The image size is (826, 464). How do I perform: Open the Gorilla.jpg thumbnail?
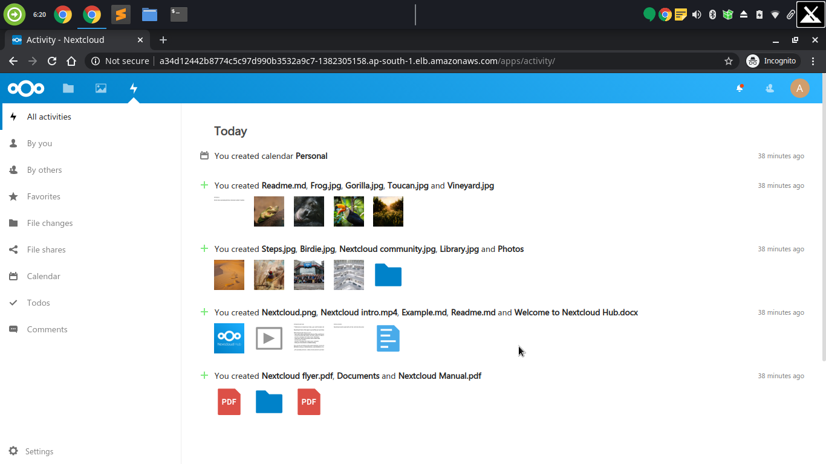coord(309,211)
